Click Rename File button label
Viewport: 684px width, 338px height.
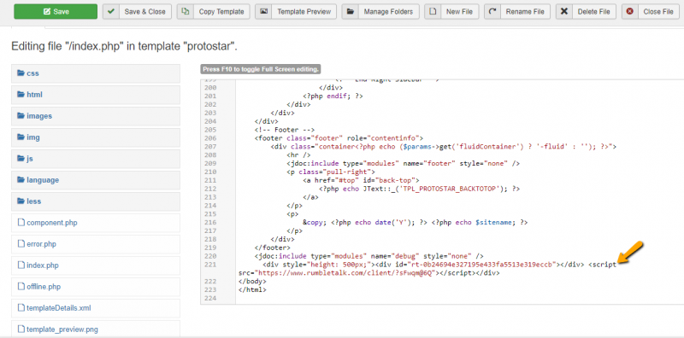(x=526, y=12)
